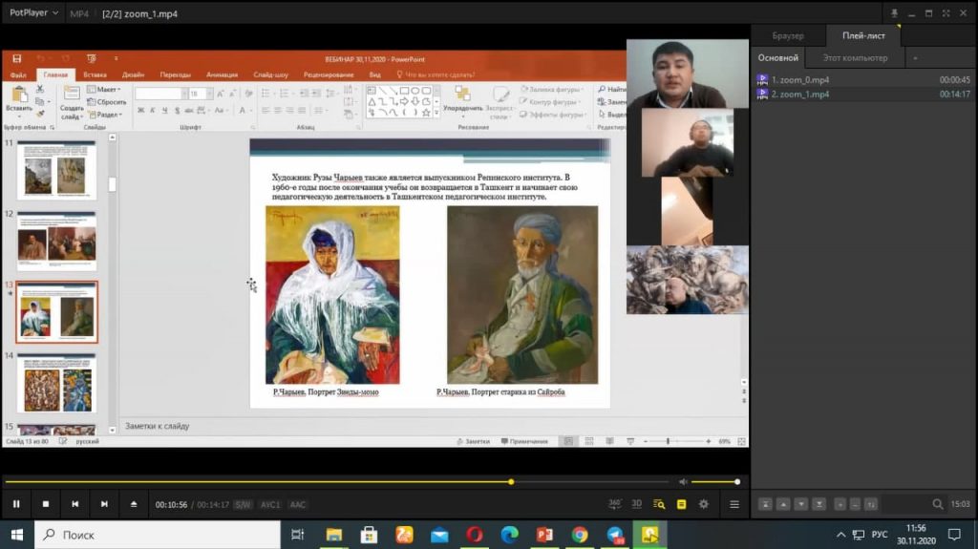Toggle the pin window on top button
This screenshot has height=549, width=978.
tap(894, 13)
